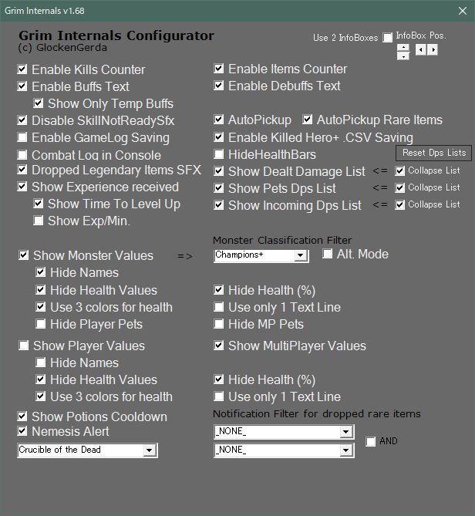Viewport: 475px width, 516px height.
Task: Move InfoBox position right
Action: [433, 50]
